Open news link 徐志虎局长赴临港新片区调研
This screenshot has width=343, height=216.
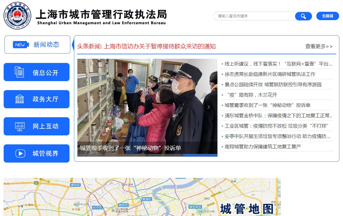[x=270, y=74]
